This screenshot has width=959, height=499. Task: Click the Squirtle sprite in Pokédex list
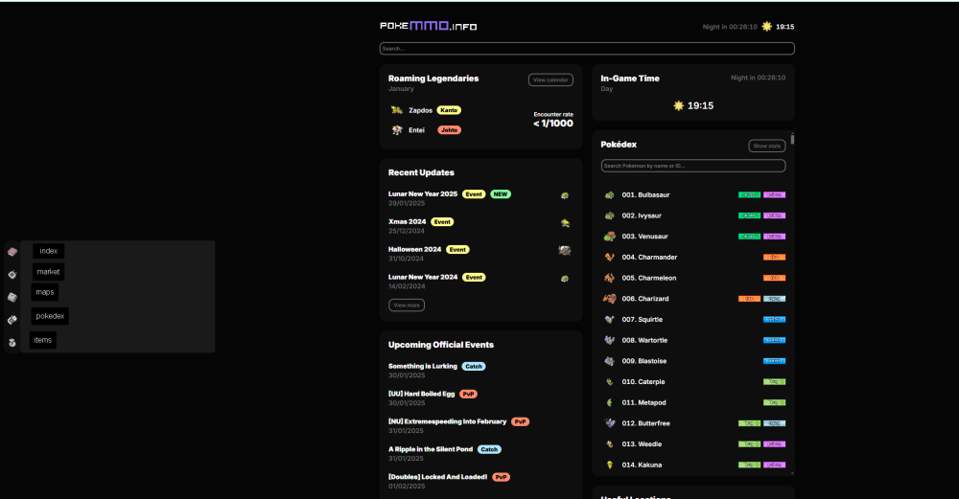pyautogui.click(x=609, y=320)
